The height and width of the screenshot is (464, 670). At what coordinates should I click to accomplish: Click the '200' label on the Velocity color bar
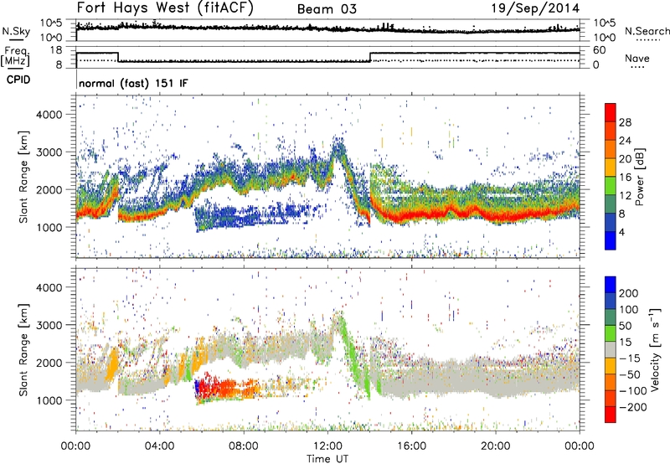tap(629, 293)
